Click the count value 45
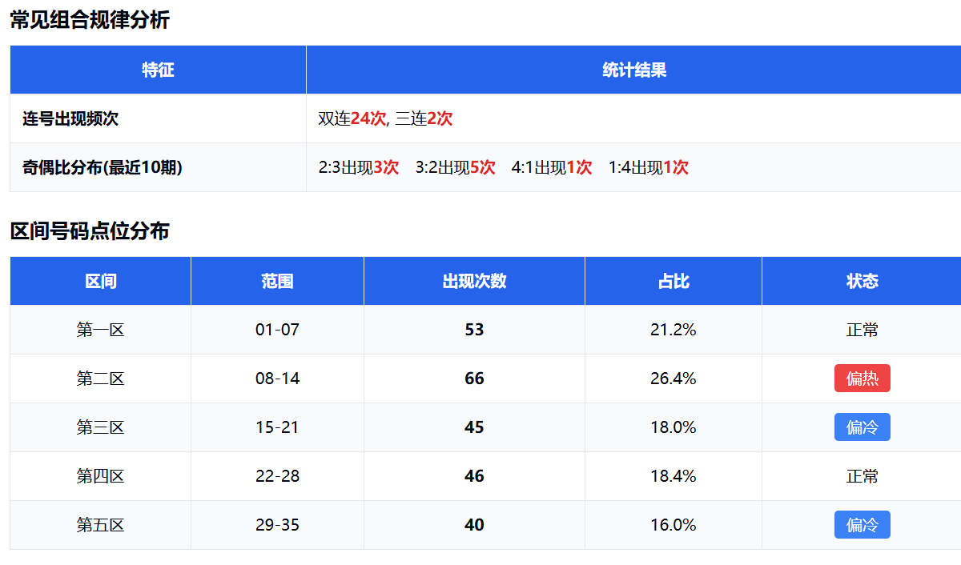This screenshot has width=961, height=565. click(474, 427)
